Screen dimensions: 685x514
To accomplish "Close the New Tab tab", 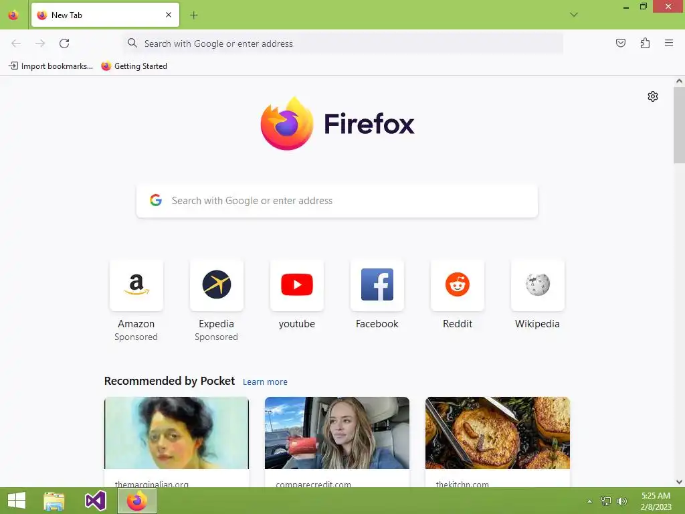I will click(x=169, y=15).
